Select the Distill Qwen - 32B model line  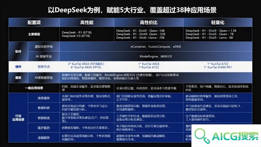(x=141, y=34)
